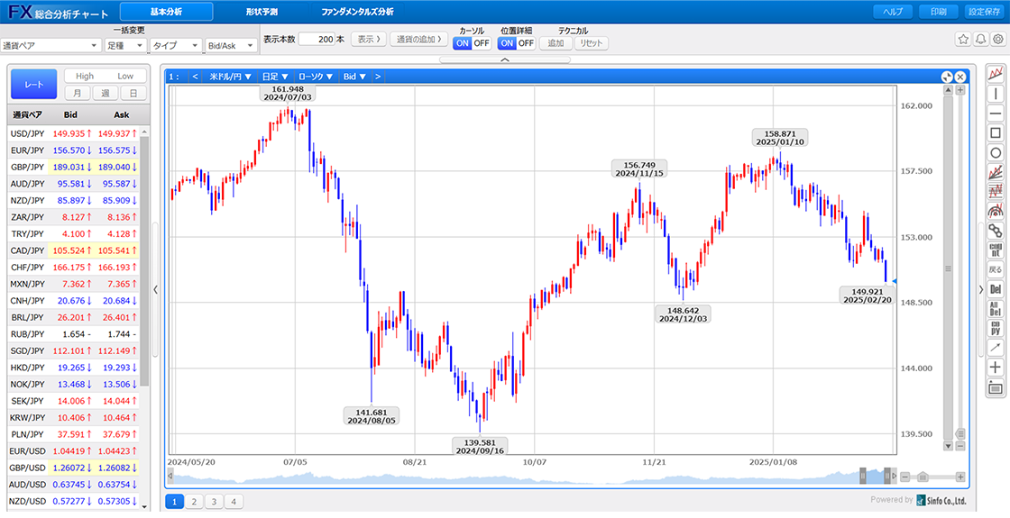
Task: Open the ローソク chart type dropdown
Action: pos(316,77)
